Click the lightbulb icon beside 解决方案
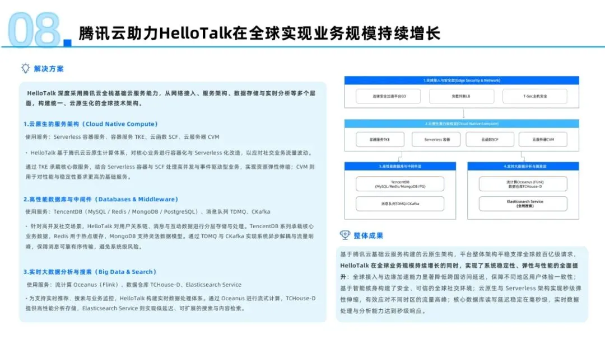605x340 pixels. (25, 69)
